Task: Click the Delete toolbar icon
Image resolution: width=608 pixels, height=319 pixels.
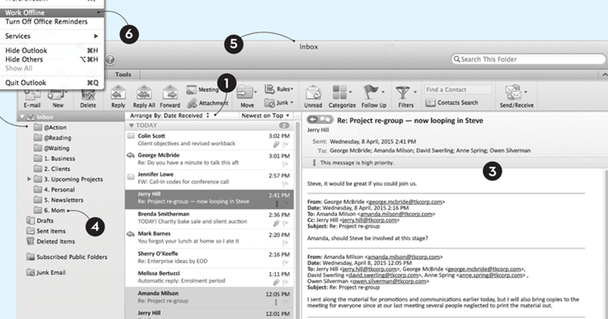Action: (88, 96)
